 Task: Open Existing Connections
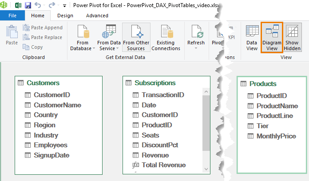click(x=166, y=37)
